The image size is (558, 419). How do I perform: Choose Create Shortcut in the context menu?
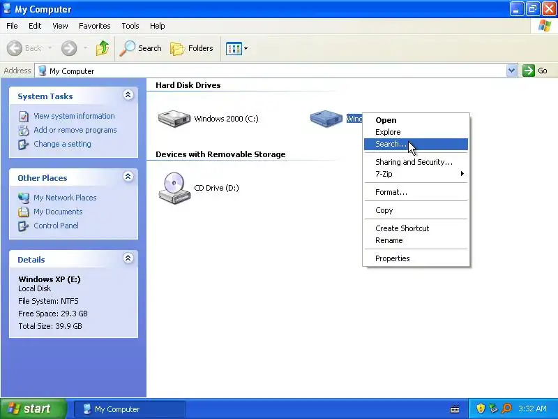pos(416,228)
